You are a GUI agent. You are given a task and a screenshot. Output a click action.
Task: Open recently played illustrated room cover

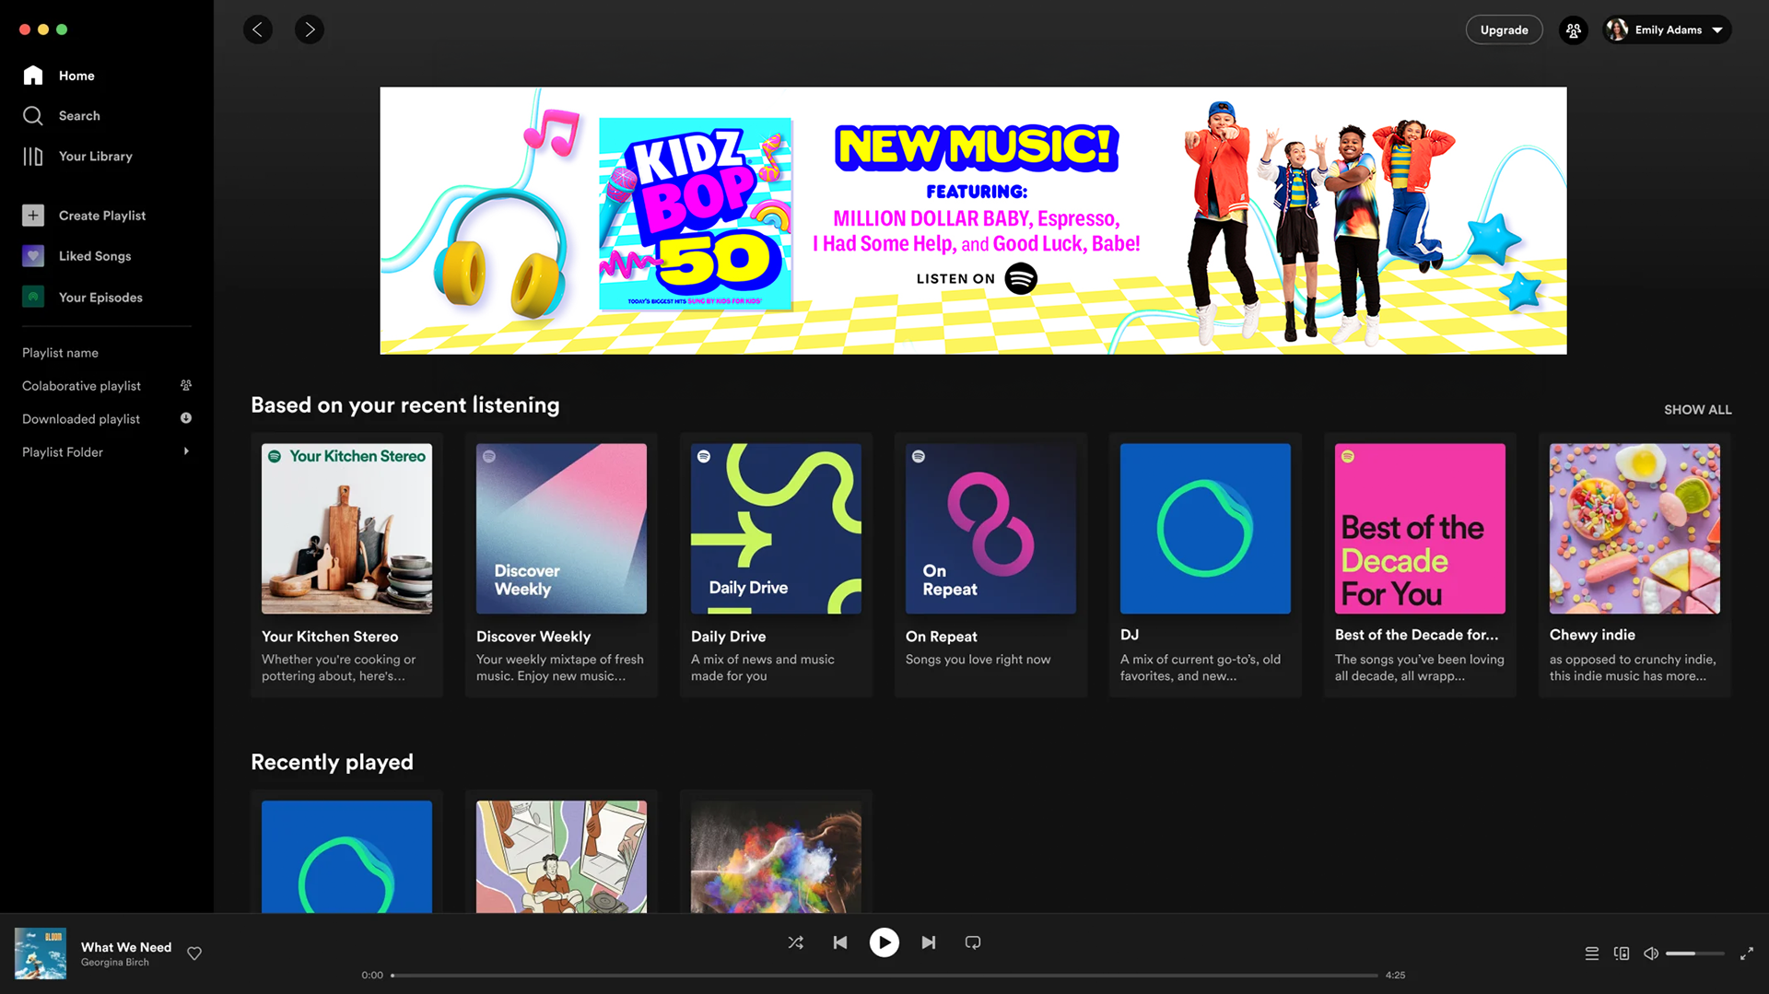[x=561, y=857]
